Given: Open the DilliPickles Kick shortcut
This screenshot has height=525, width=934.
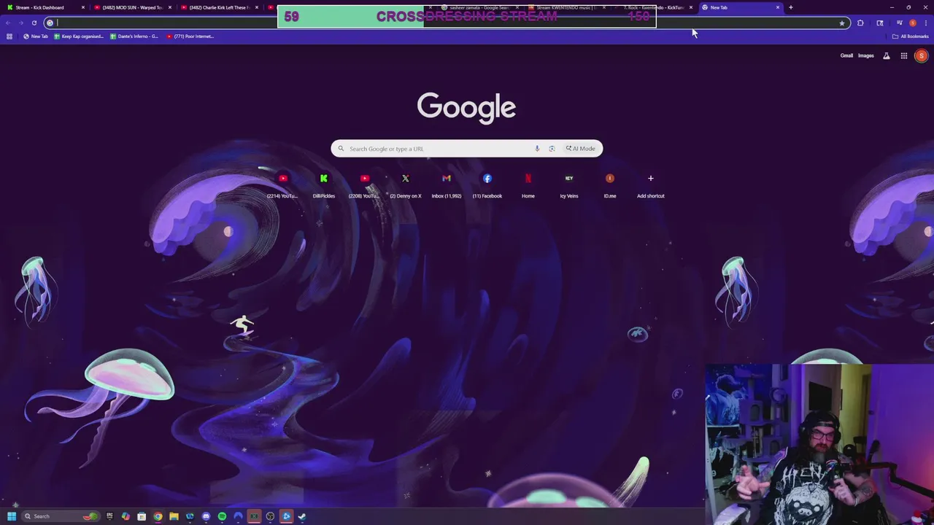Looking at the screenshot, I should point(323,184).
